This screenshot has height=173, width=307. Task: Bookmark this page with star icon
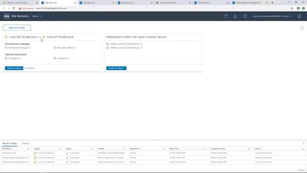click(x=292, y=9)
